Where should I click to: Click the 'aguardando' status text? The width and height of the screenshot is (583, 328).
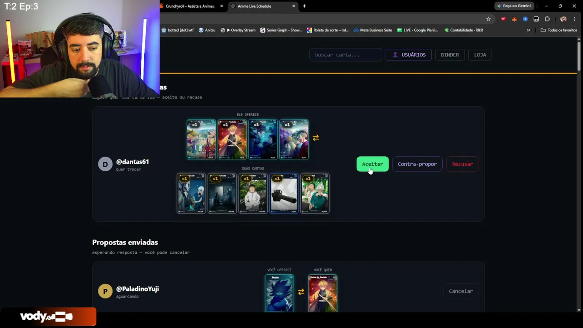click(x=127, y=297)
